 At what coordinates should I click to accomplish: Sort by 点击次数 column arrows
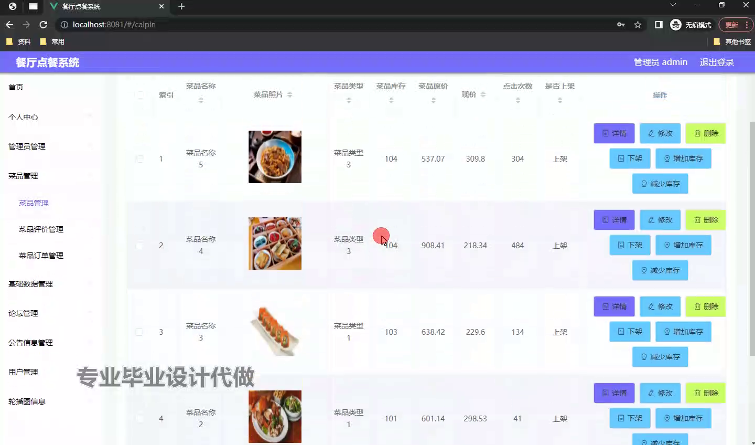coord(518,100)
